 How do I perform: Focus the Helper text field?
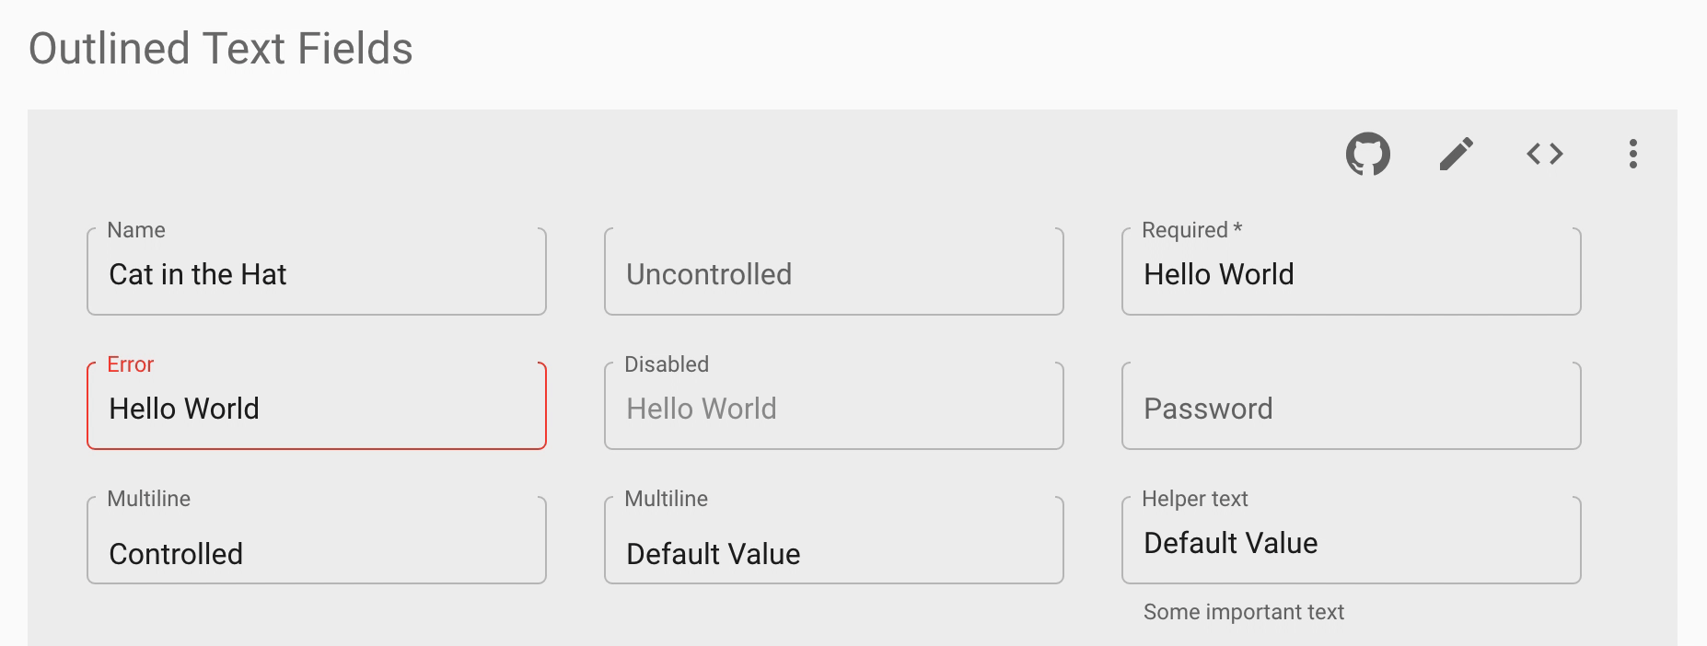(x=1350, y=542)
